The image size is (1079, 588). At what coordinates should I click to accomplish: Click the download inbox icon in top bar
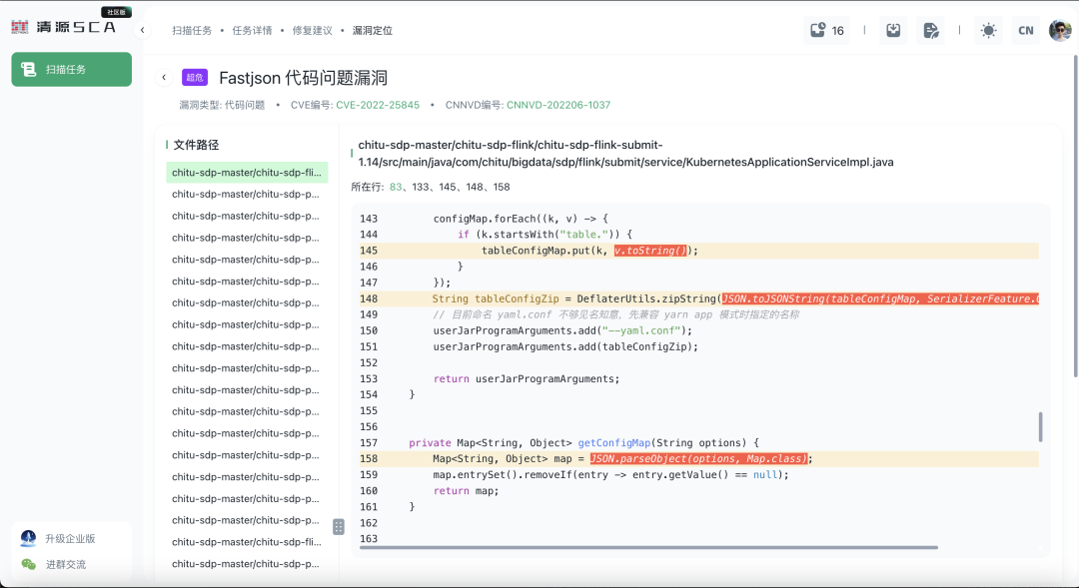coord(893,30)
